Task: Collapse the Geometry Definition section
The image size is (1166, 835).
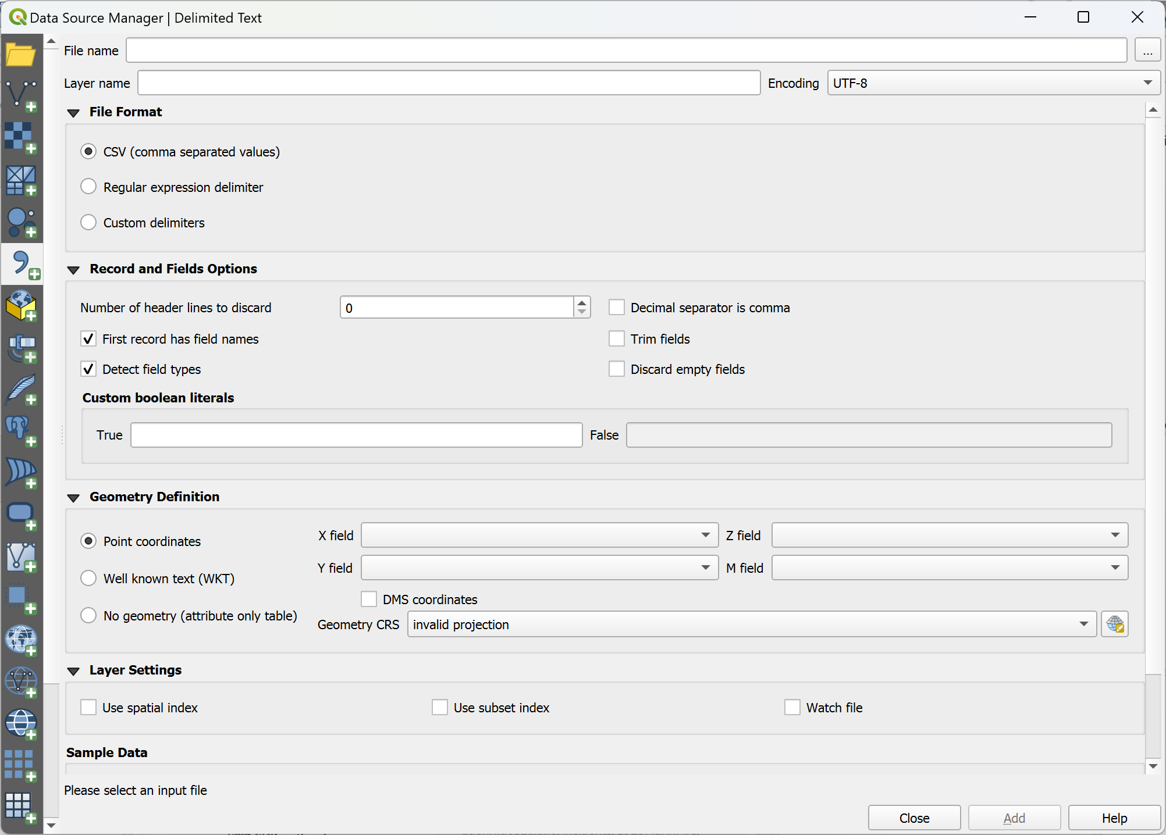Action: click(x=73, y=498)
